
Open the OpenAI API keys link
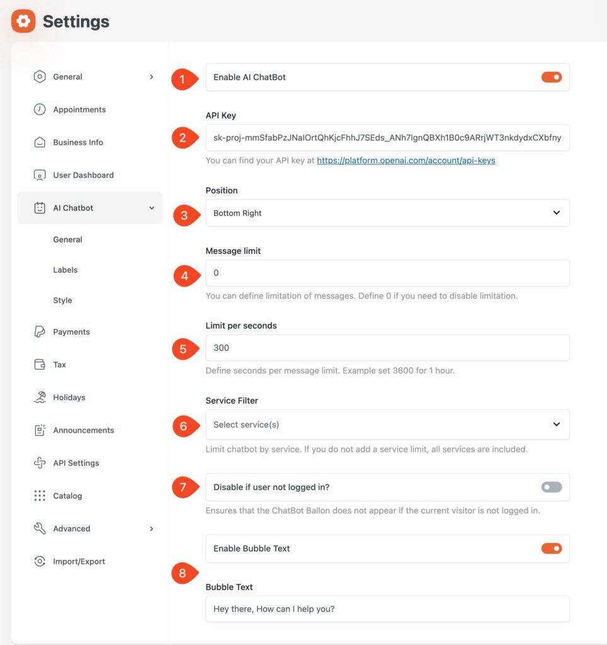(406, 161)
